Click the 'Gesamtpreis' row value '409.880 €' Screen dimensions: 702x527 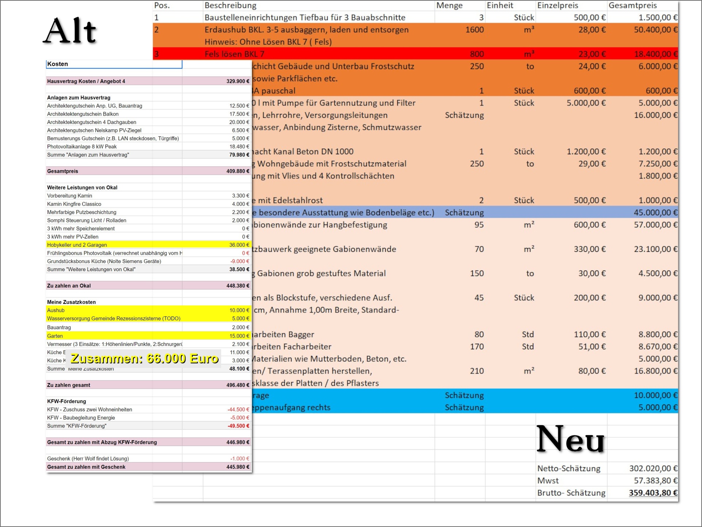(x=238, y=171)
